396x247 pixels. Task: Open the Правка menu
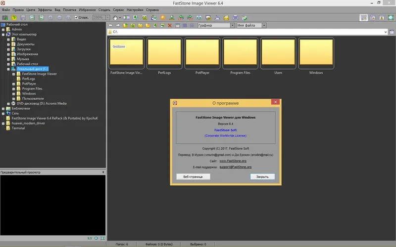click(18, 10)
